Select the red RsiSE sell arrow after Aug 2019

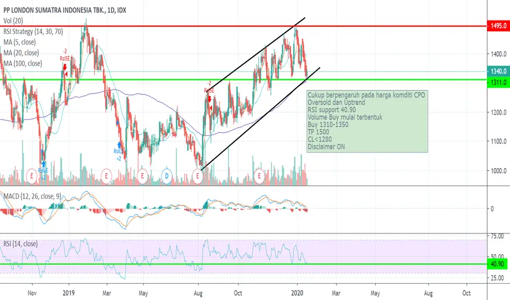210,99
